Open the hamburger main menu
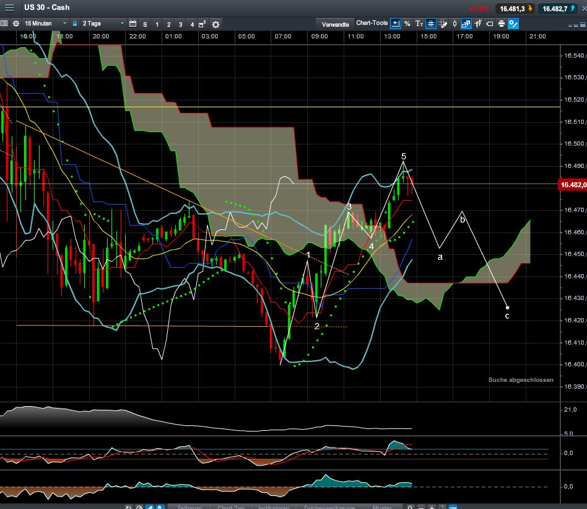Screen dimensions: 587x509 click(x=9, y=7)
